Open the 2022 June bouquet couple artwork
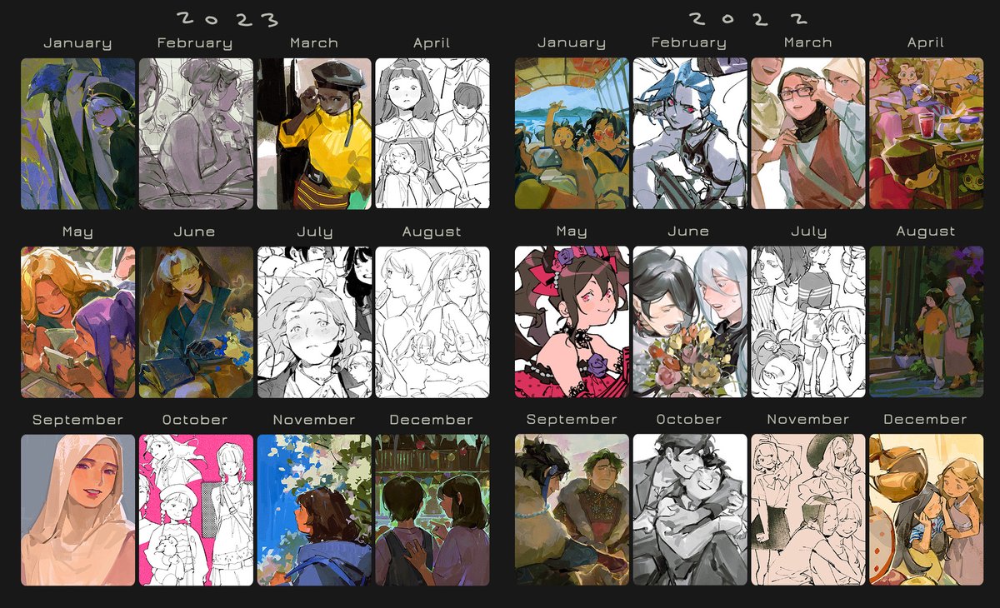 pyautogui.click(x=690, y=322)
